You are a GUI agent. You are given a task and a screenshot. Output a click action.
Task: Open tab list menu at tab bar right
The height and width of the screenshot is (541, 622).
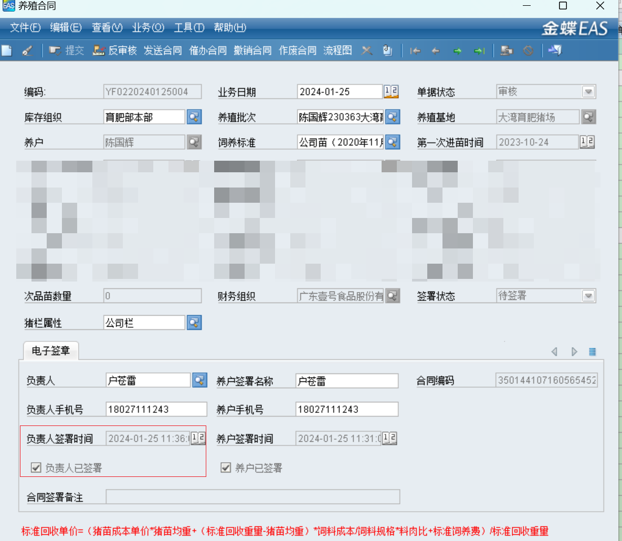pos(592,352)
